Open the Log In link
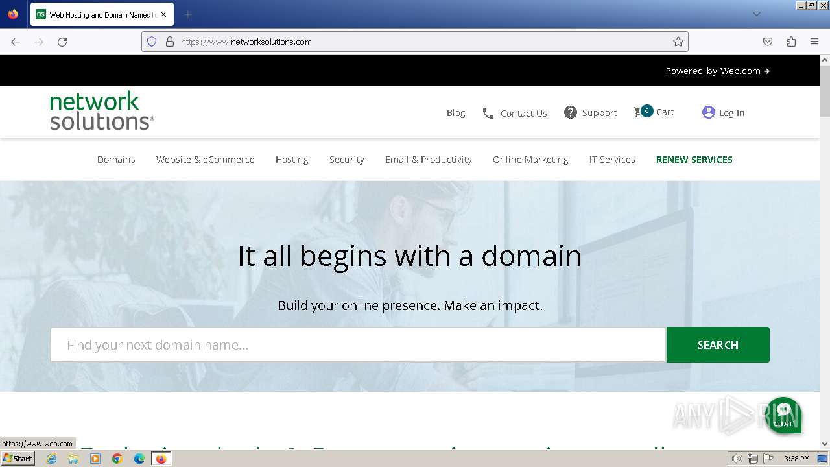 pos(731,113)
